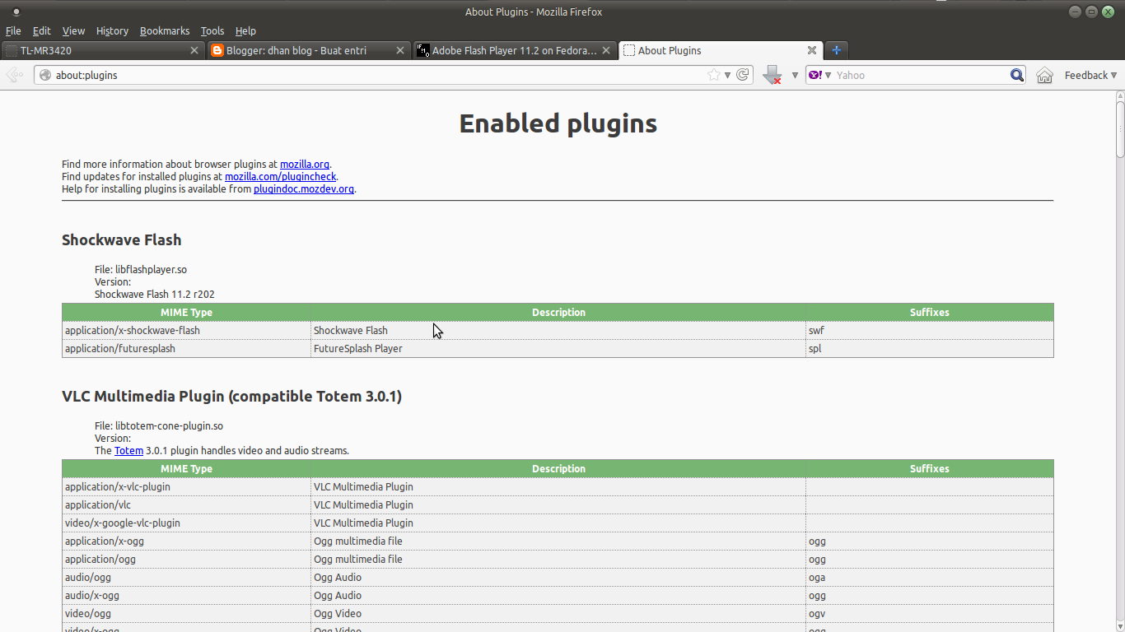Open the Bookmarks menu
The width and height of the screenshot is (1125, 632).
pyautogui.click(x=165, y=30)
